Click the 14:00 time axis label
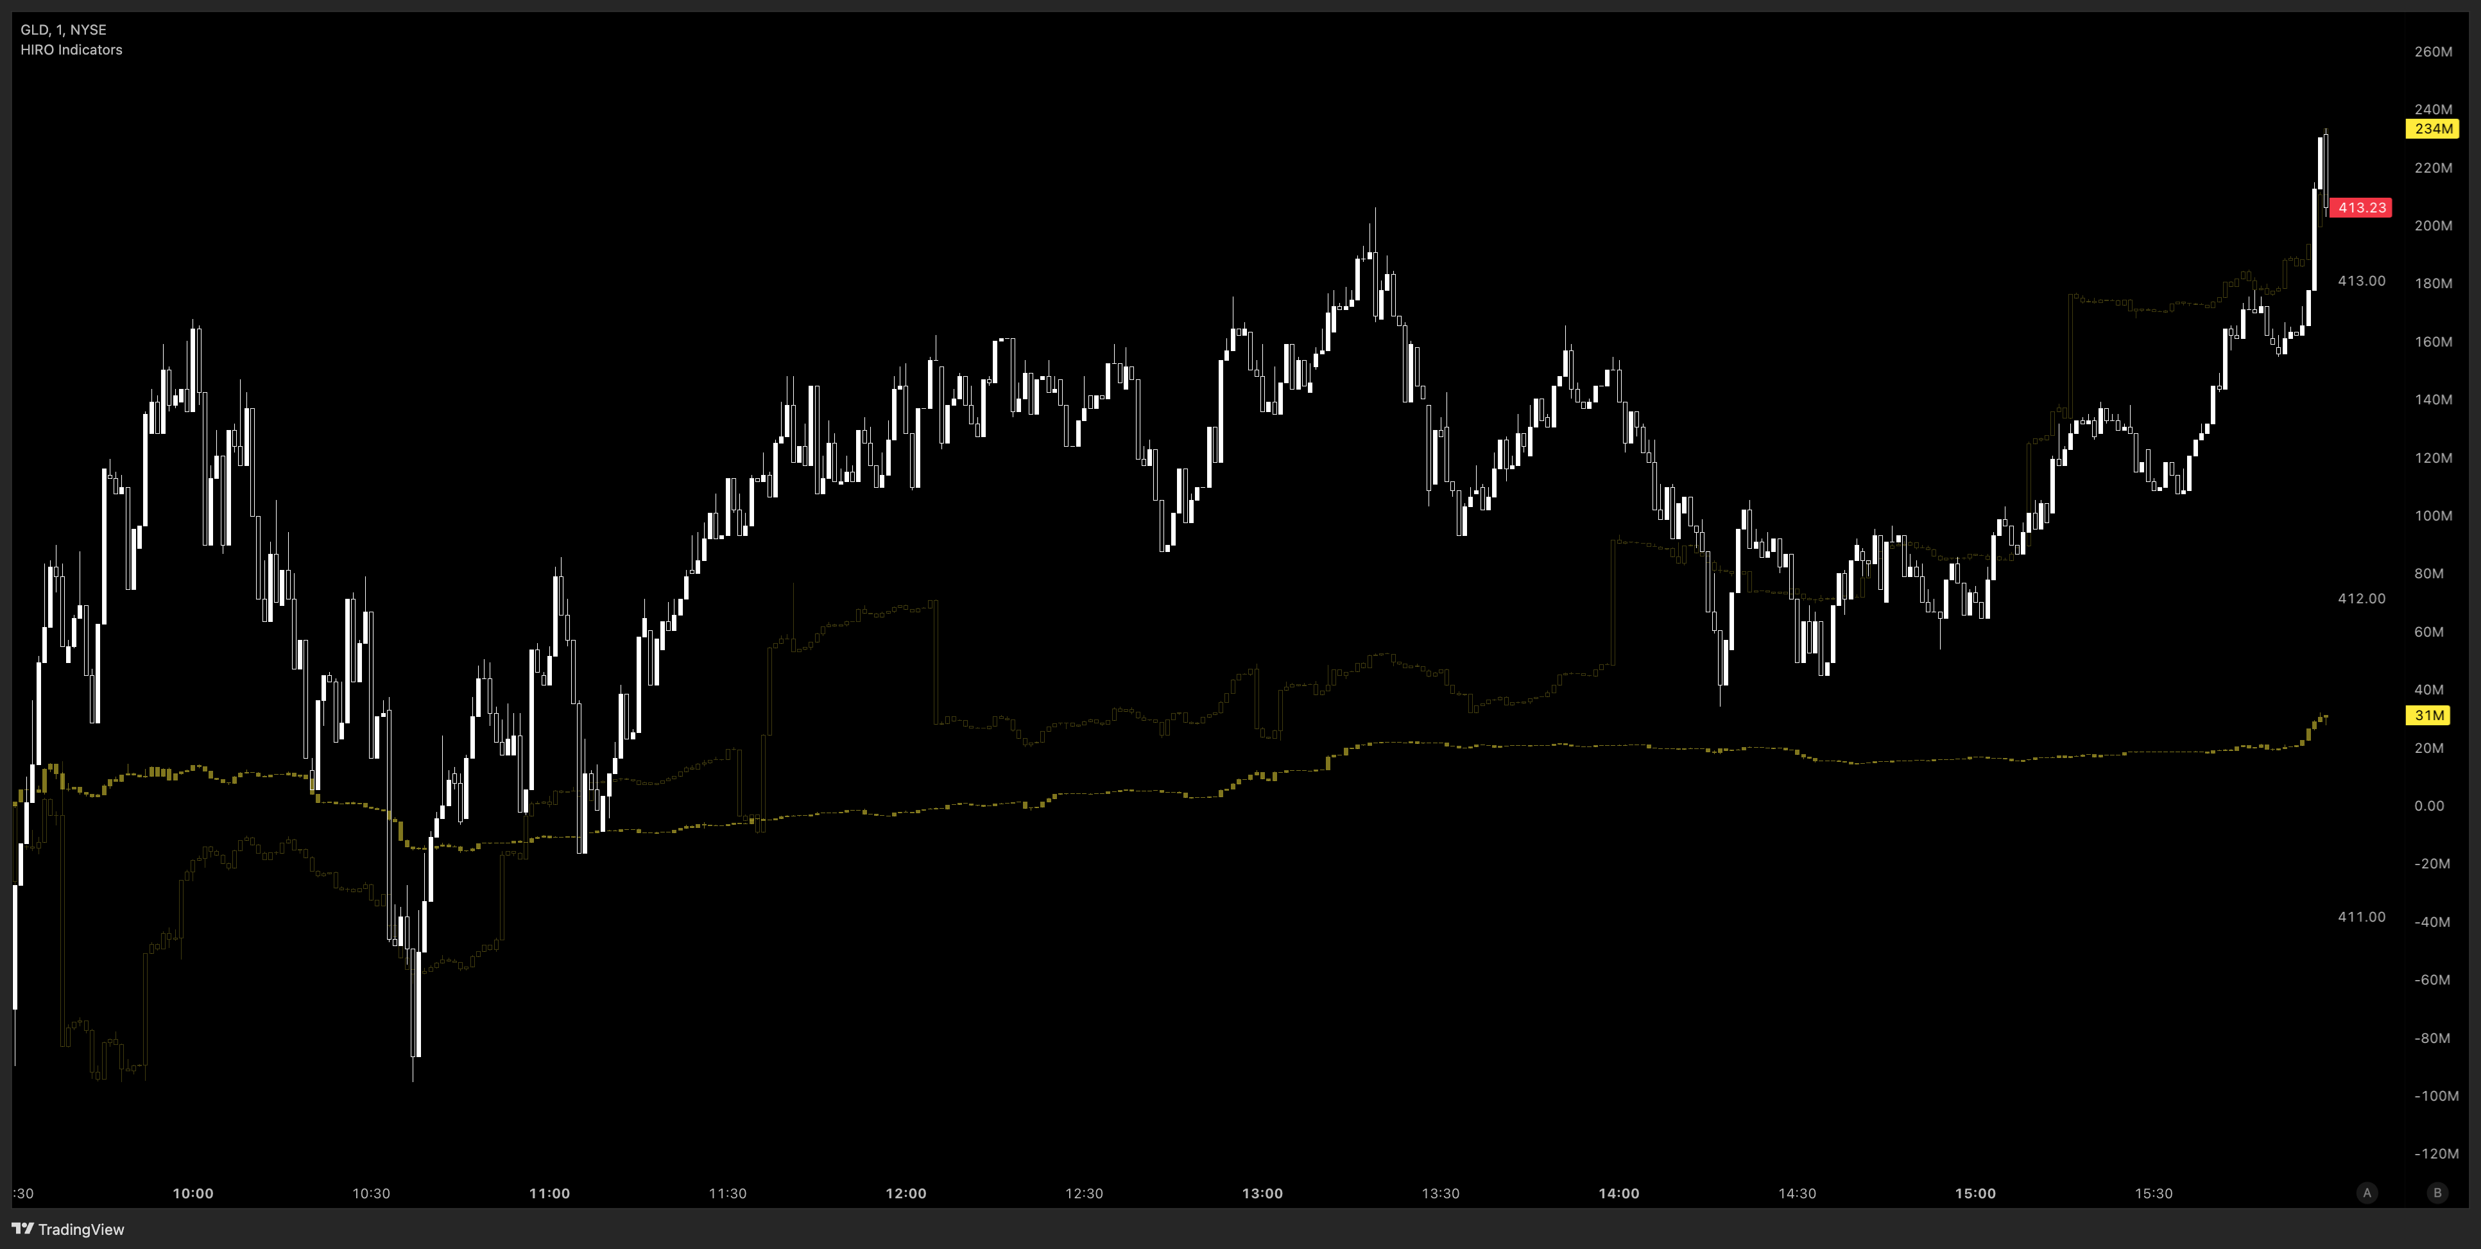Screen dimensions: 2481x1249 [1618, 1193]
